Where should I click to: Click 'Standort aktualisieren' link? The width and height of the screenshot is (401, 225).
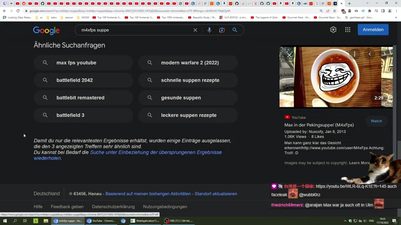coord(216,194)
